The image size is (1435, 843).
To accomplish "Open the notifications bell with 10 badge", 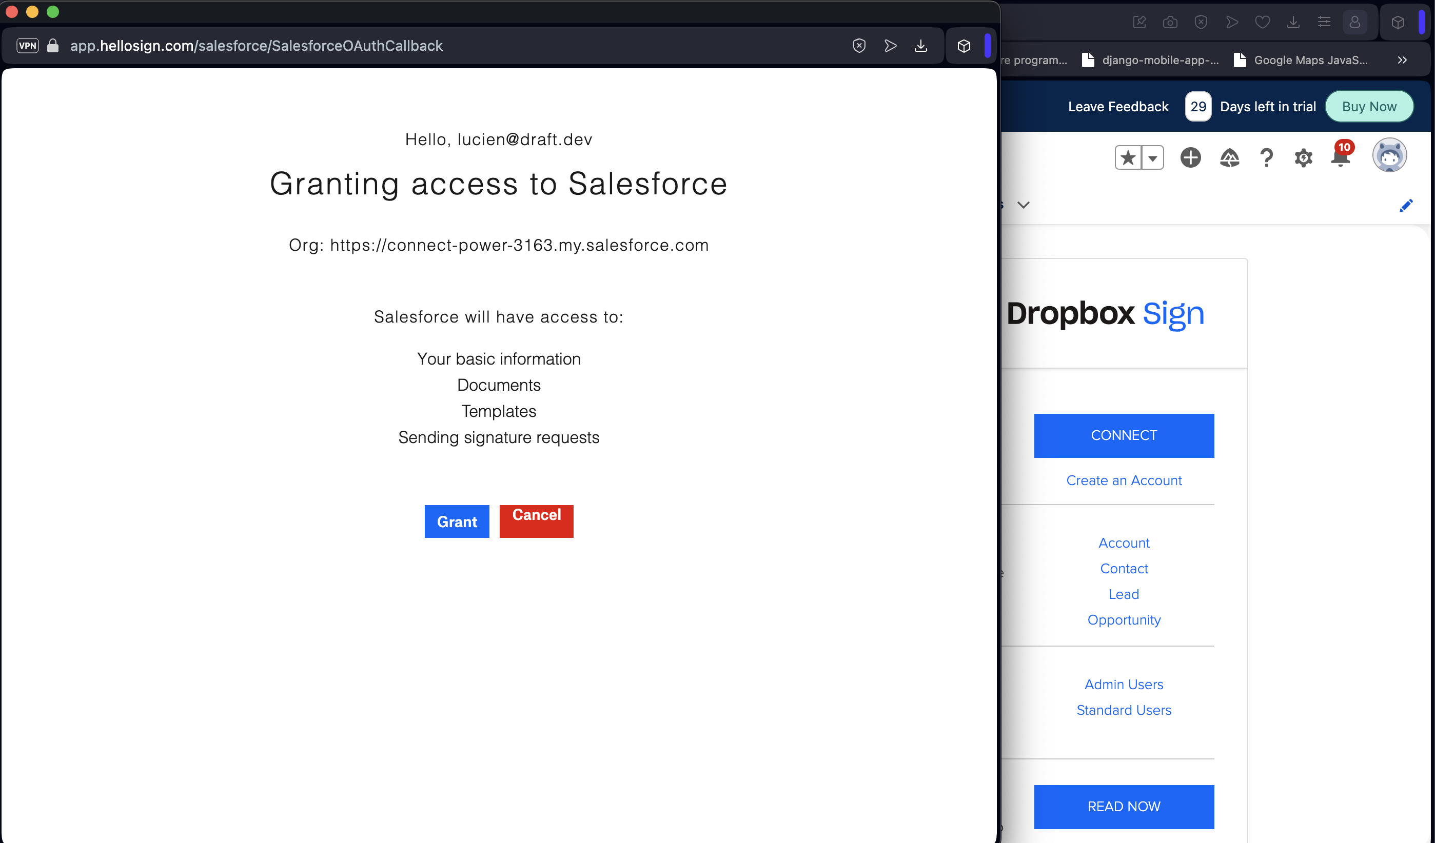I will click(1341, 155).
